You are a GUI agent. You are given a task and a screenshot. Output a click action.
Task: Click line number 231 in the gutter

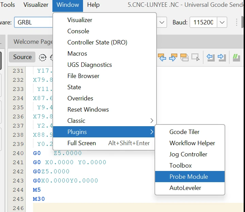(18, 71)
